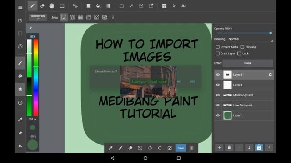Viewport: 291px width, 163px height.
Task: Hide Layer1 with its eye icon
Action: point(218,115)
